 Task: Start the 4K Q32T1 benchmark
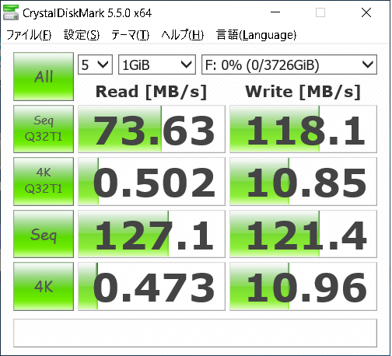point(44,181)
